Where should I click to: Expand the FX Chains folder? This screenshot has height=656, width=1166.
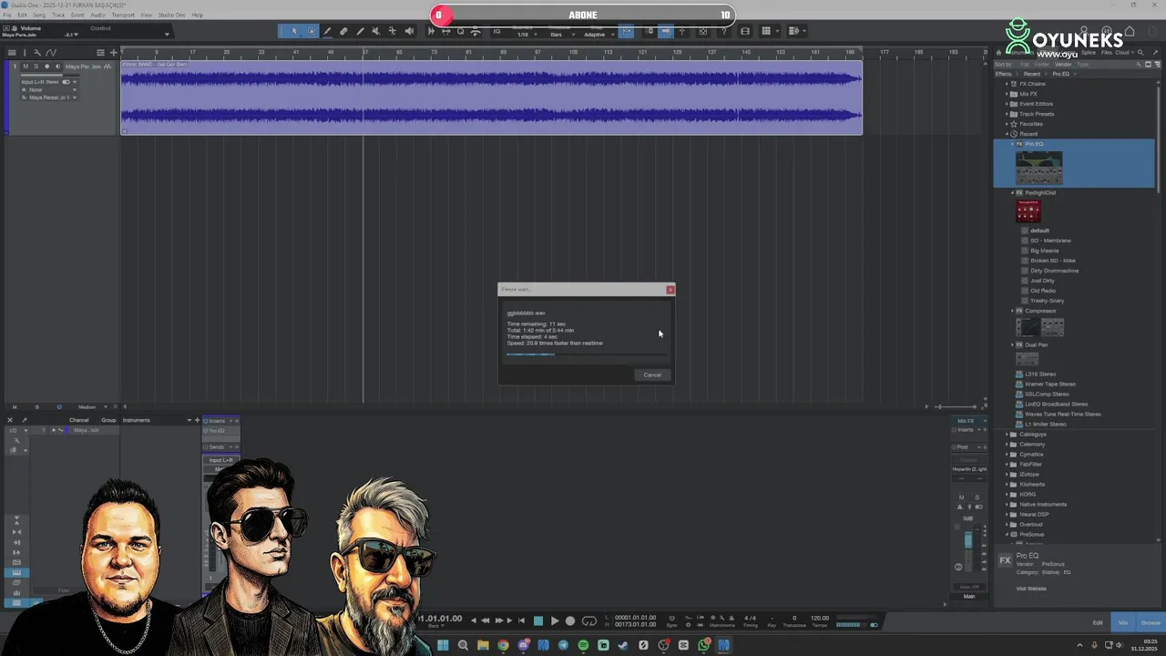pyautogui.click(x=1007, y=84)
